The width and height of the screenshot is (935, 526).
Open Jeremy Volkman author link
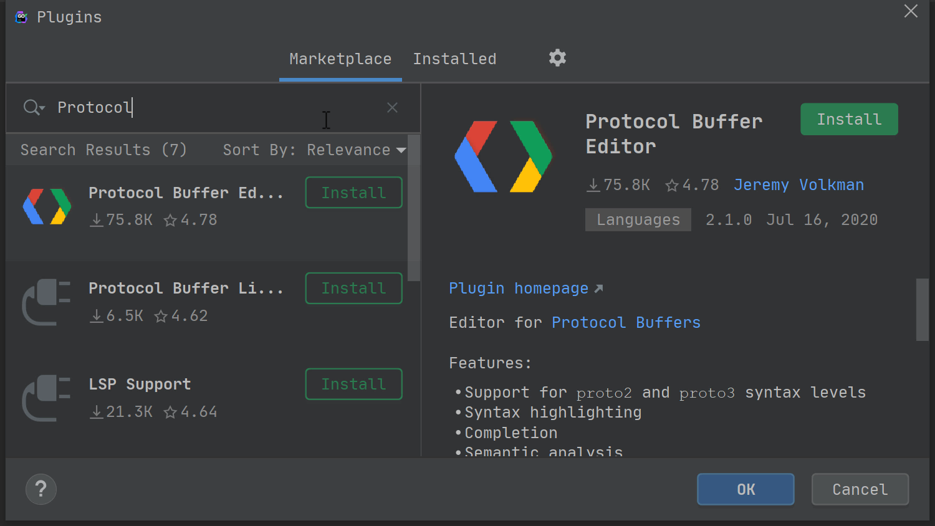798,185
